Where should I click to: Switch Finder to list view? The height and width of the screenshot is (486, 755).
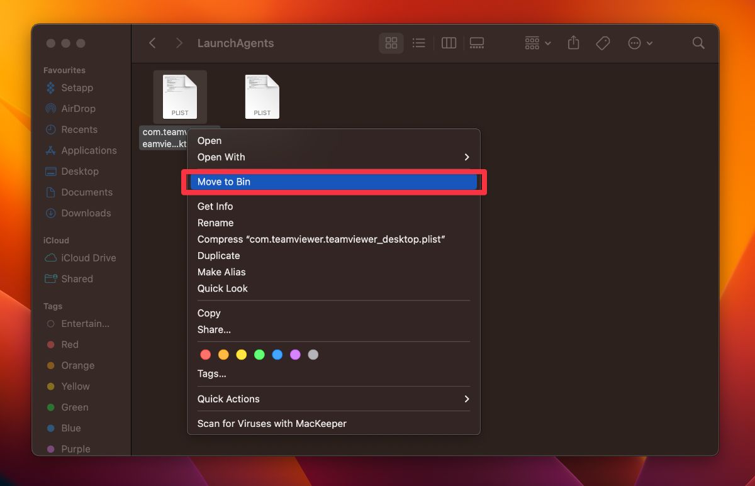pos(418,43)
